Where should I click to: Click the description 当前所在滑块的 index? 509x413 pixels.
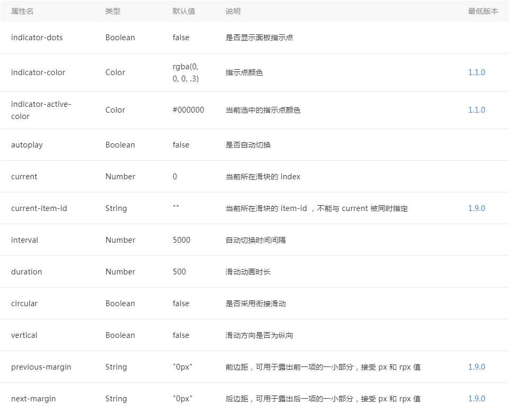tap(263, 177)
